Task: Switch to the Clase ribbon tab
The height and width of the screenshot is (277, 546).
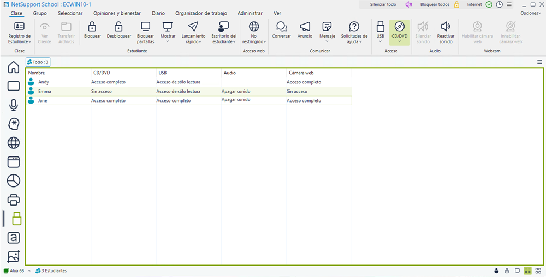Action: (16, 13)
